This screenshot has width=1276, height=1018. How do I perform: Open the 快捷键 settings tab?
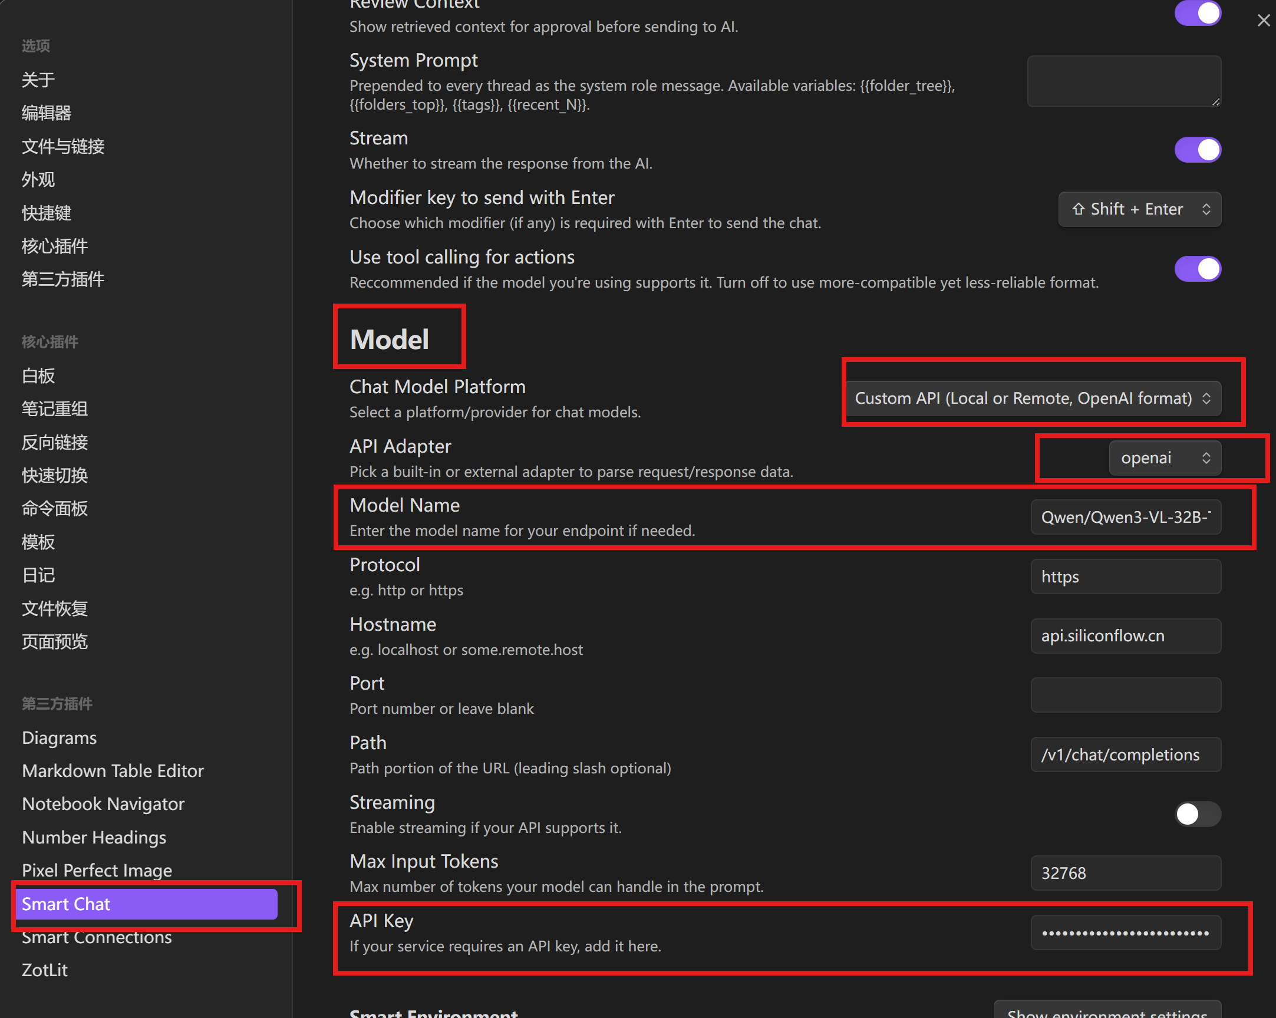click(46, 213)
